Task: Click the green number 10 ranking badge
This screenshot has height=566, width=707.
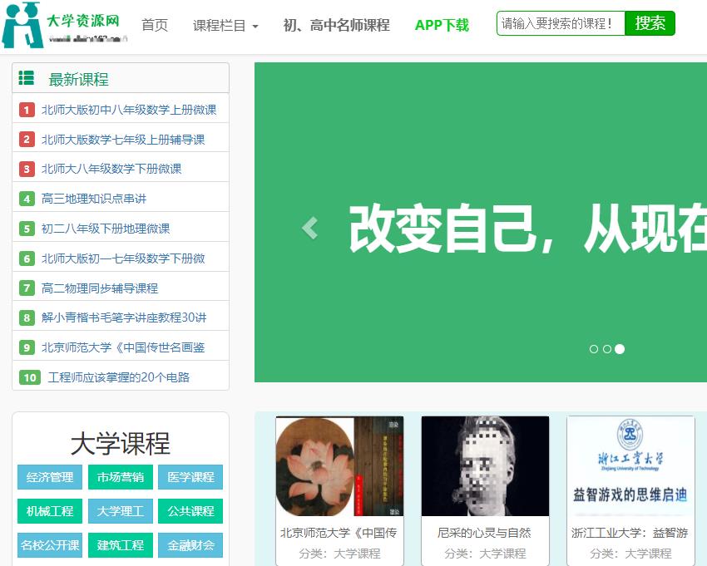Action: 30,377
